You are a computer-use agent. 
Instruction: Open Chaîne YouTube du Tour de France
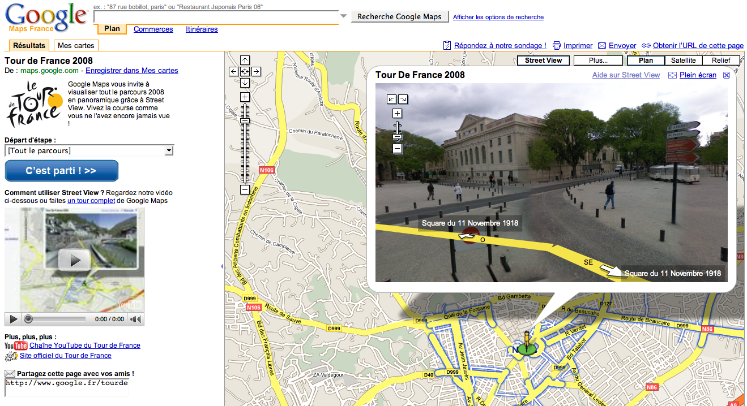click(x=85, y=345)
